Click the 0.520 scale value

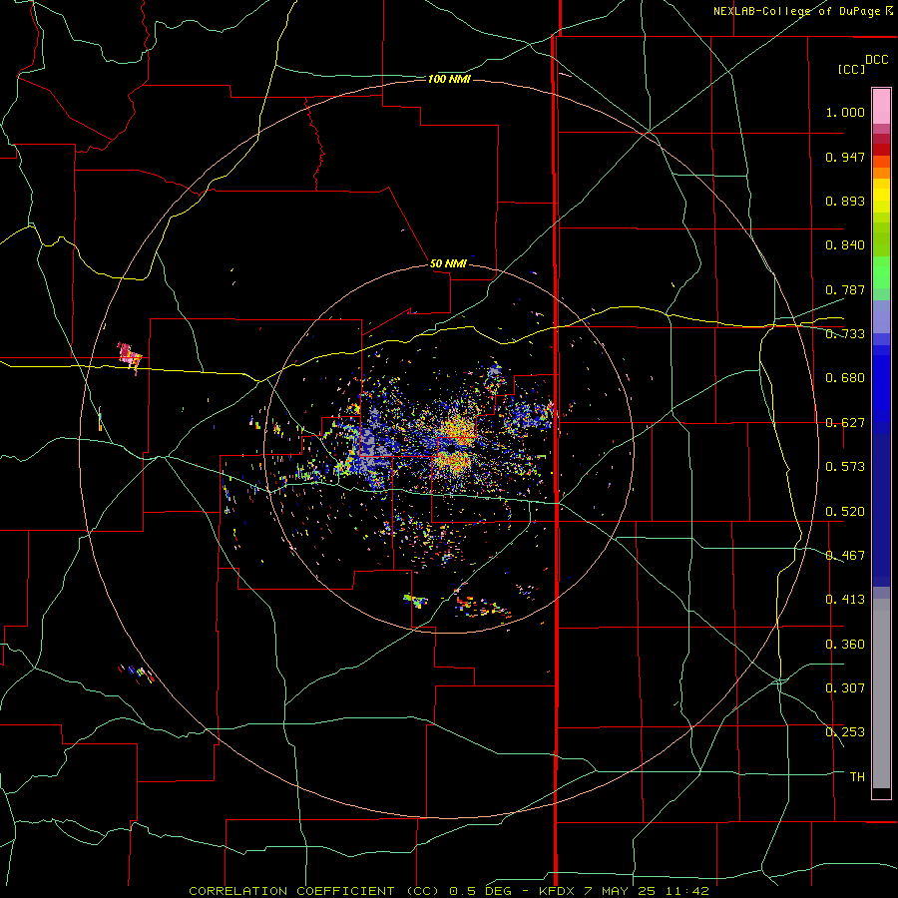(845, 512)
